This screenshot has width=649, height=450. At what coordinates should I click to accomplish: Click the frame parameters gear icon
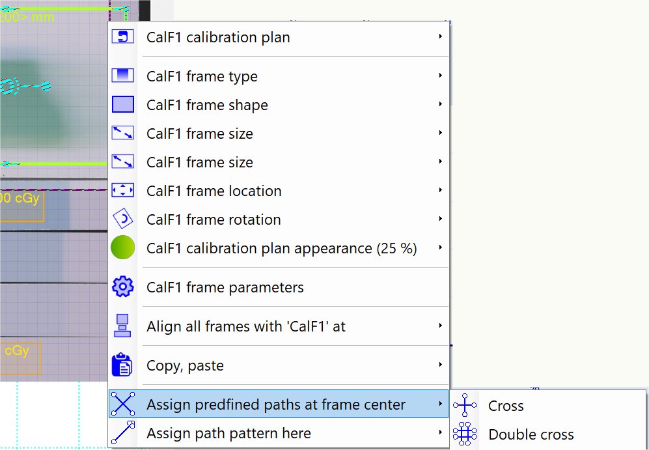click(122, 287)
